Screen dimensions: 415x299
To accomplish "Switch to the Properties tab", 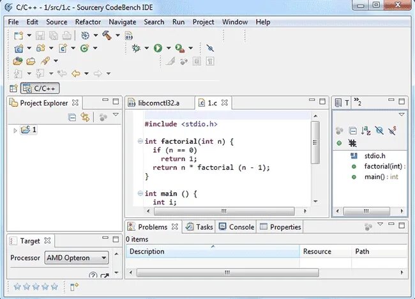I will (x=280, y=227).
